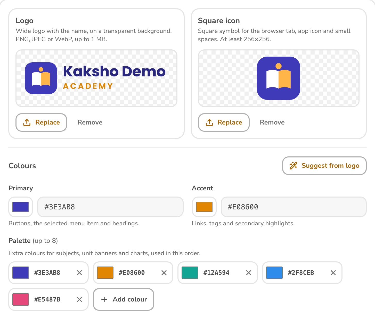Open the teal #12A594 palette swatch
The height and width of the screenshot is (319, 375).
tap(190, 273)
